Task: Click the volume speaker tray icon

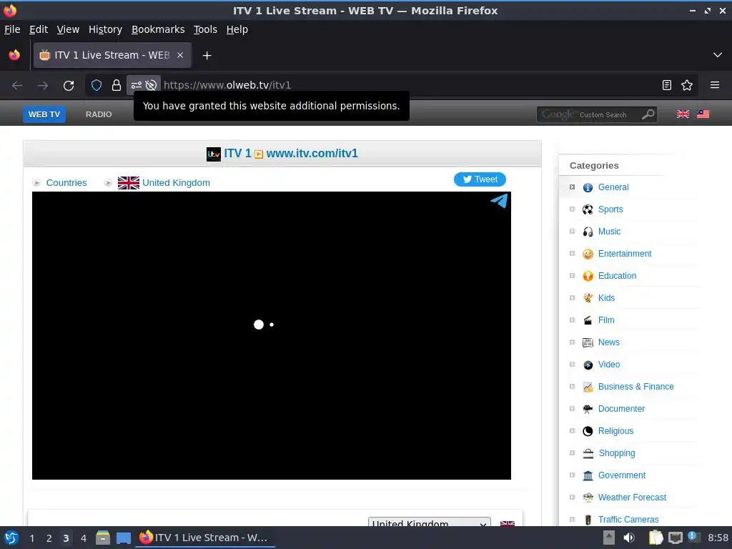Action: 629,538
